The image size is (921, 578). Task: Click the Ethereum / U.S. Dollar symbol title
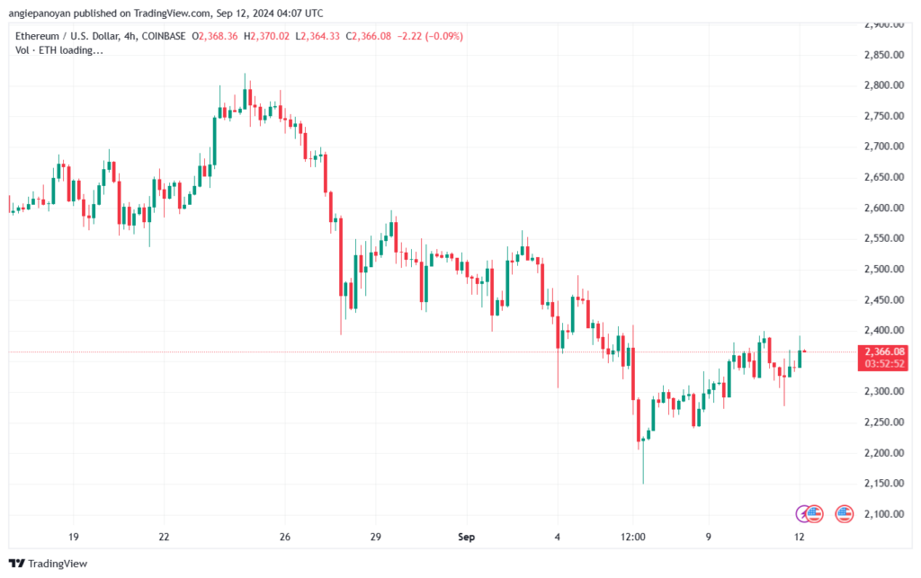(x=67, y=36)
